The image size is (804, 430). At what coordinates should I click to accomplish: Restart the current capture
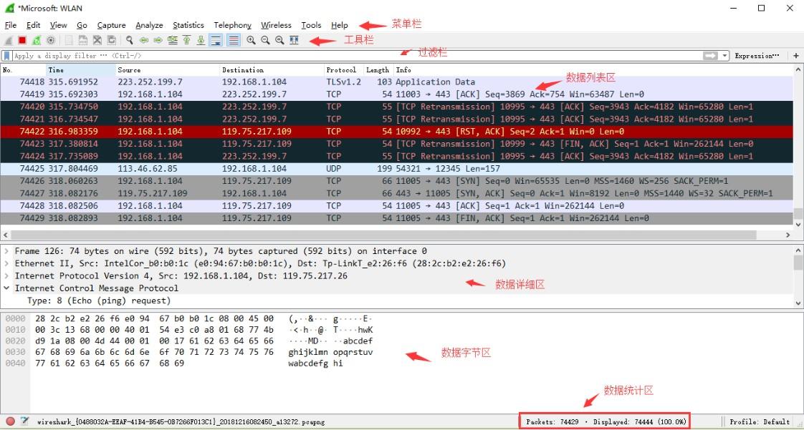click(x=37, y=41)
